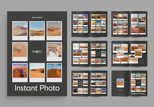Click the PHOTO logo on the miniature cover

tap(138, 83)
